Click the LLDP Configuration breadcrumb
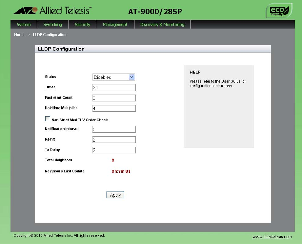The width and height of the screenshot is (302, 244). 50,35
